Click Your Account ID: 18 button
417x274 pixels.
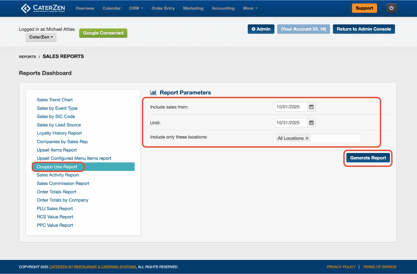coord(304,29)
